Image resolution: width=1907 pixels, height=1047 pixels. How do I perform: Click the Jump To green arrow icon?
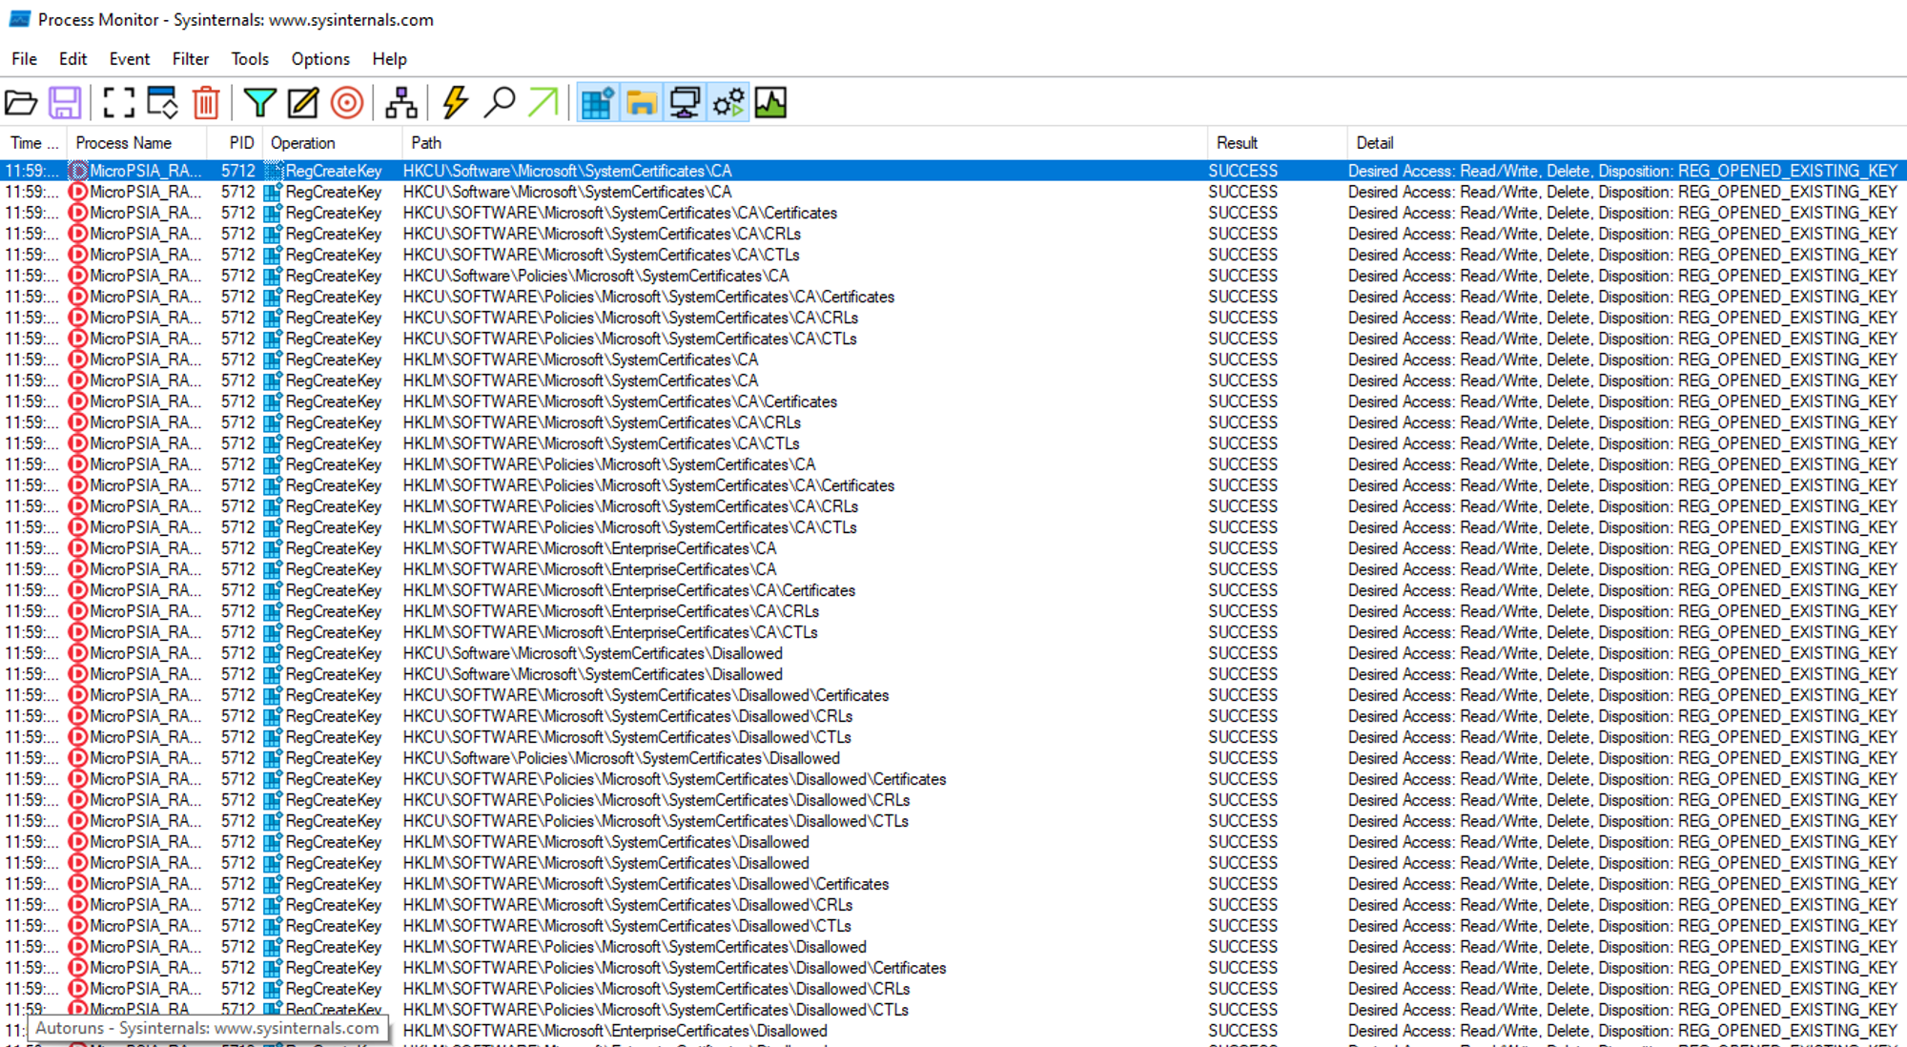(543, 103)
